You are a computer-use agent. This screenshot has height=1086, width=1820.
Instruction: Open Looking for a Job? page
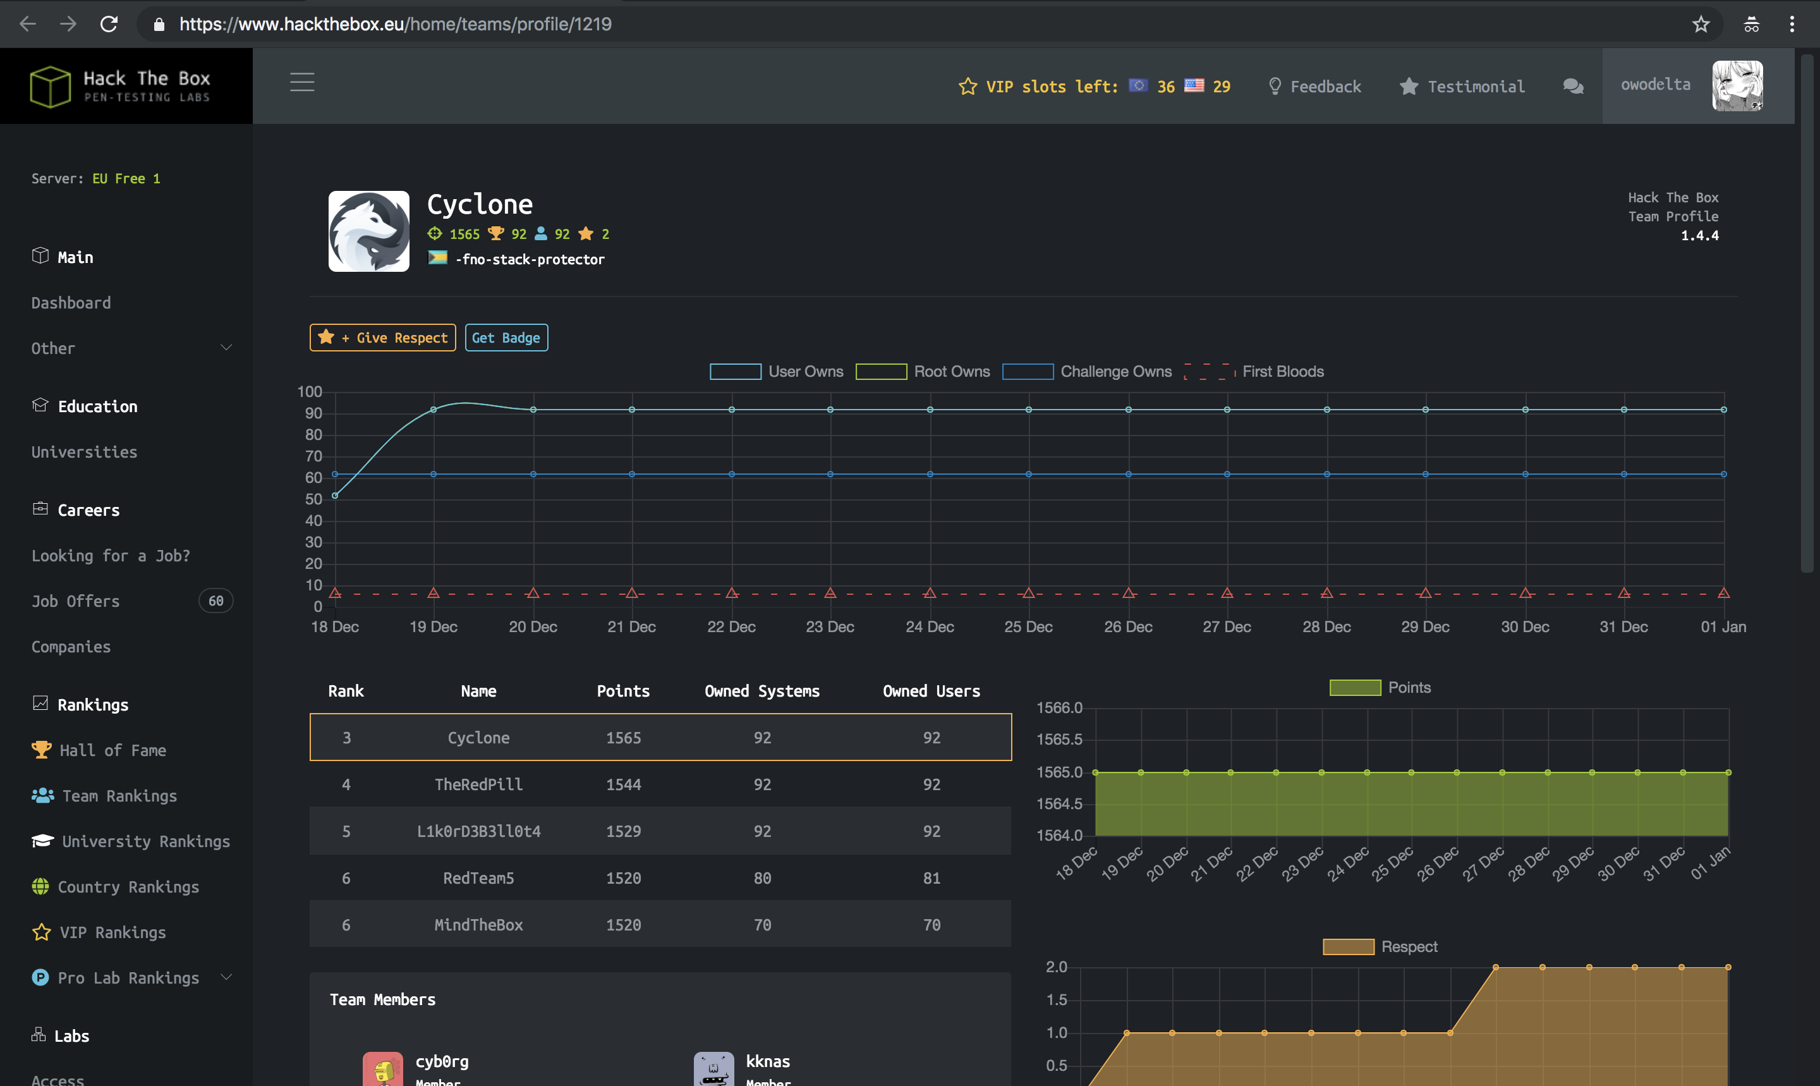111,556
